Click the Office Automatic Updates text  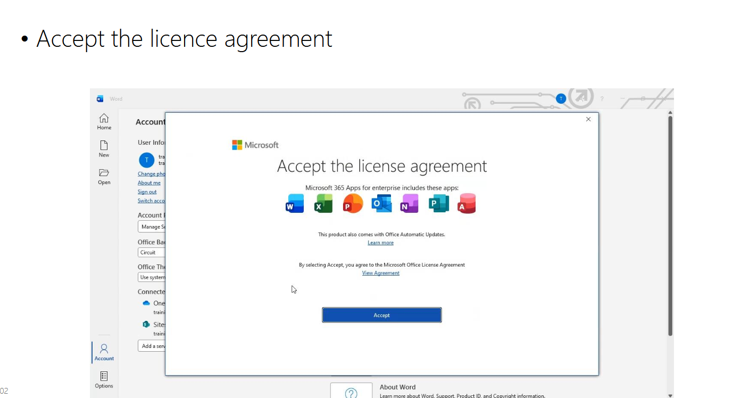click(x=382, y=234)
